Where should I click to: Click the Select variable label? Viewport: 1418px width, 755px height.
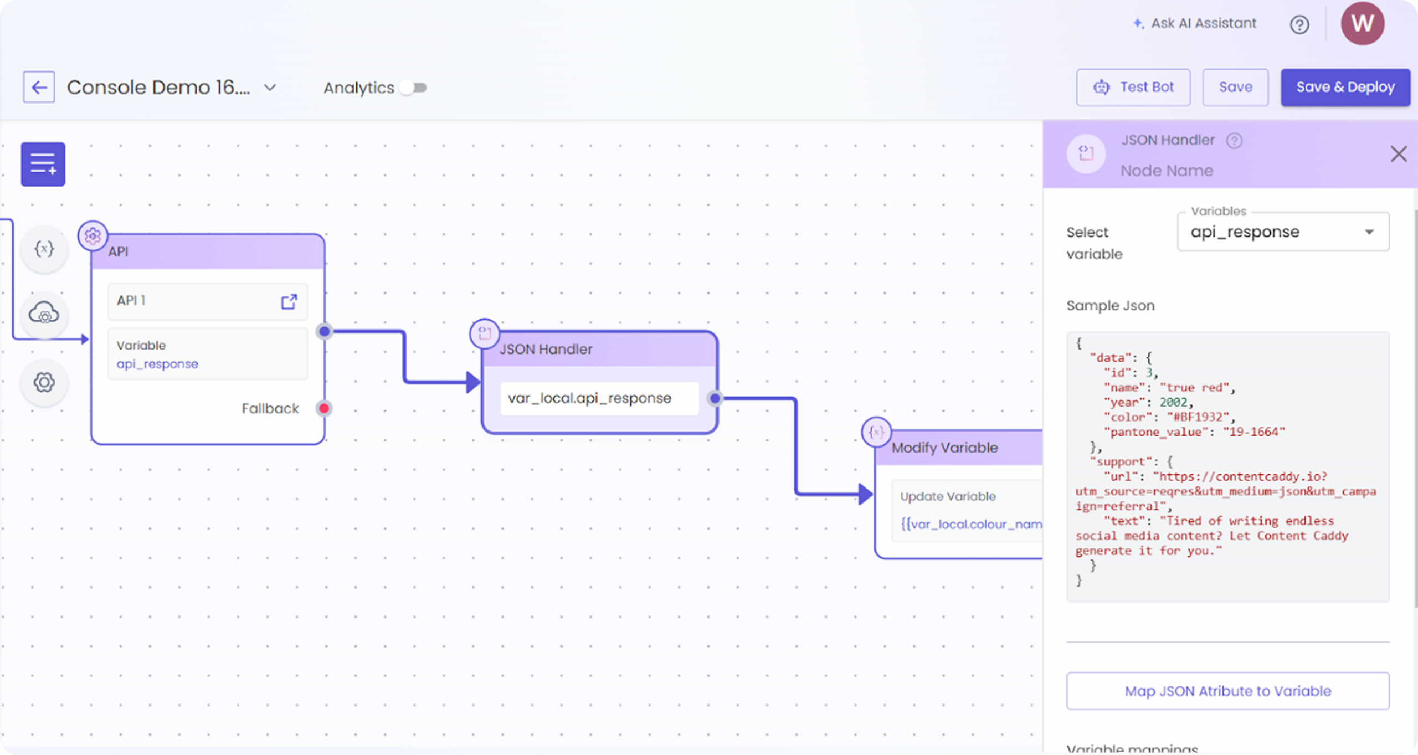[x=1095, y=243]
